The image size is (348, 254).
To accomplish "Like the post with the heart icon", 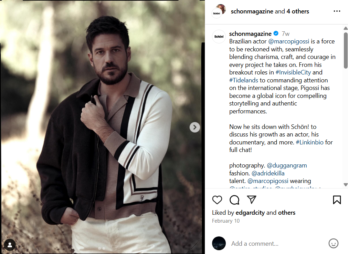I will coord(217,200).
